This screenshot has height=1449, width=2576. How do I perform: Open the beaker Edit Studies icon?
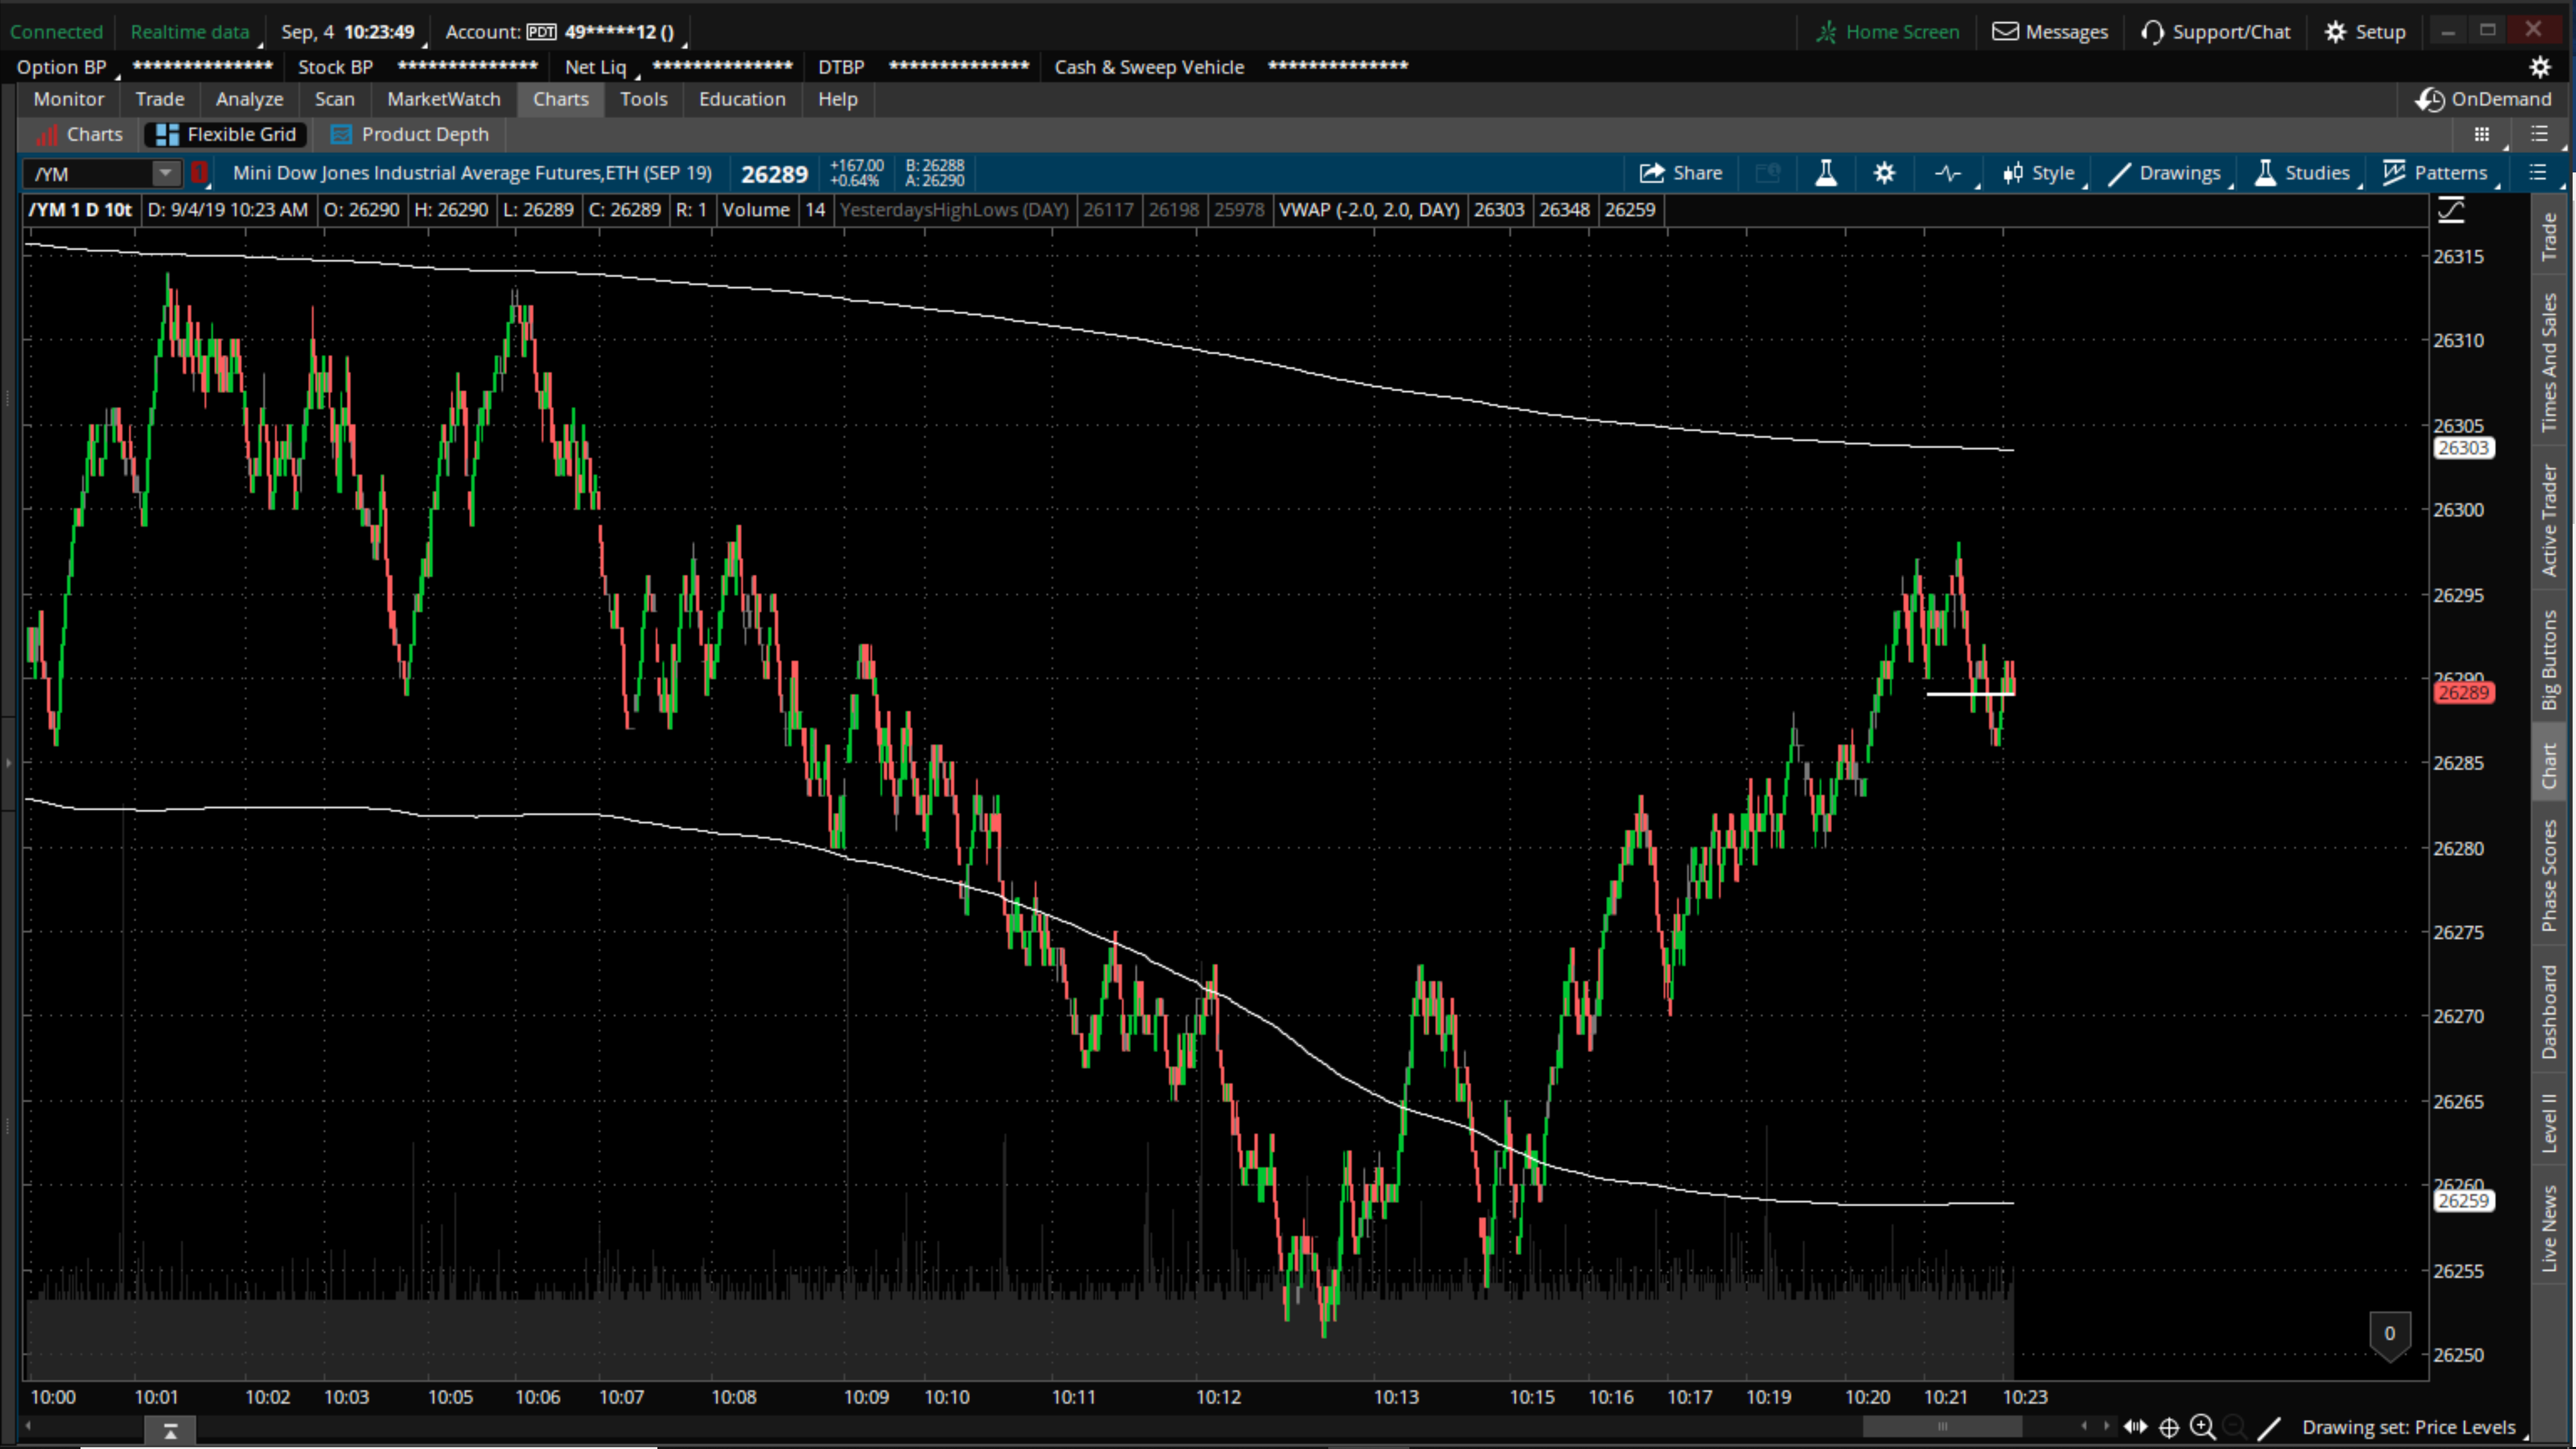[x=1825, y=173]
